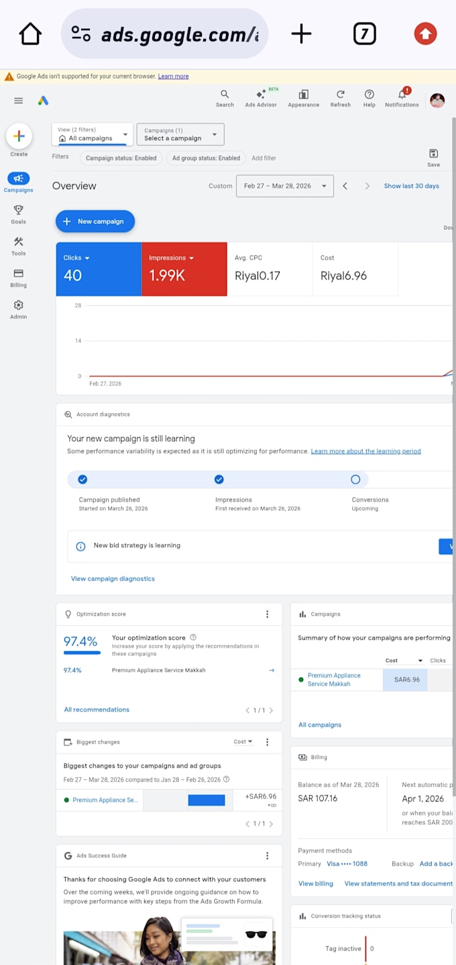Open the Help menu
This screenshot has height=965, width=456.
coord(369,99)
